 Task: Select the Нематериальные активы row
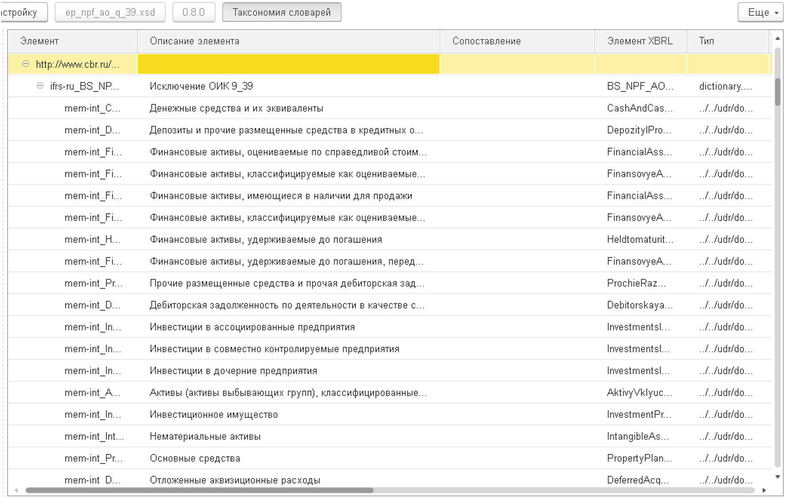[x=205, y=436]
